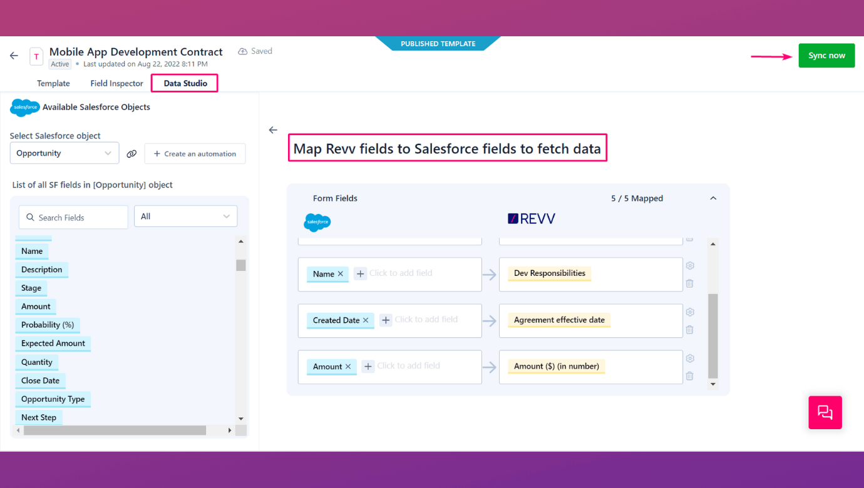Click Salesforce logo in Form Fields panel
Image resolution: width=864 pixels, height=488 pixels.
(317, 222)
